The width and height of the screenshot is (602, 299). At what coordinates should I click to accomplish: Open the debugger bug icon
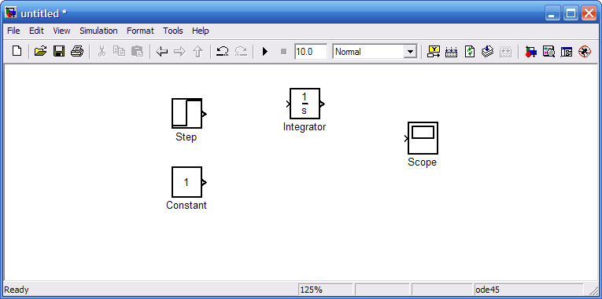click(585, 51)
